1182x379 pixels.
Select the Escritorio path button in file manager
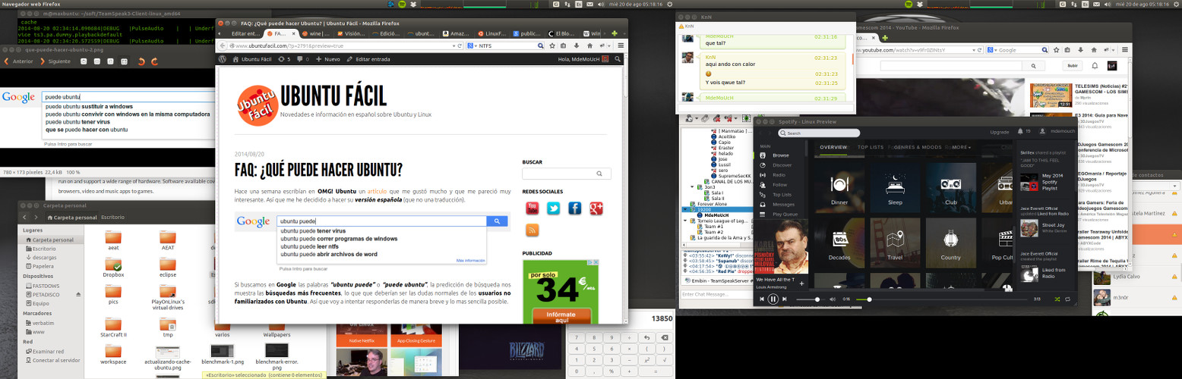point(112,217)
